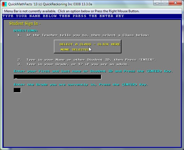Click the "SELECT A CLASS - CLICK HERE" text
Screen dimensions: 184x150
(x=90, y=44)
